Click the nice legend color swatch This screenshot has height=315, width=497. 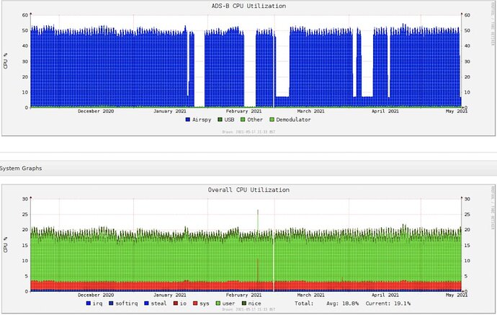click(x=243, y=303)
